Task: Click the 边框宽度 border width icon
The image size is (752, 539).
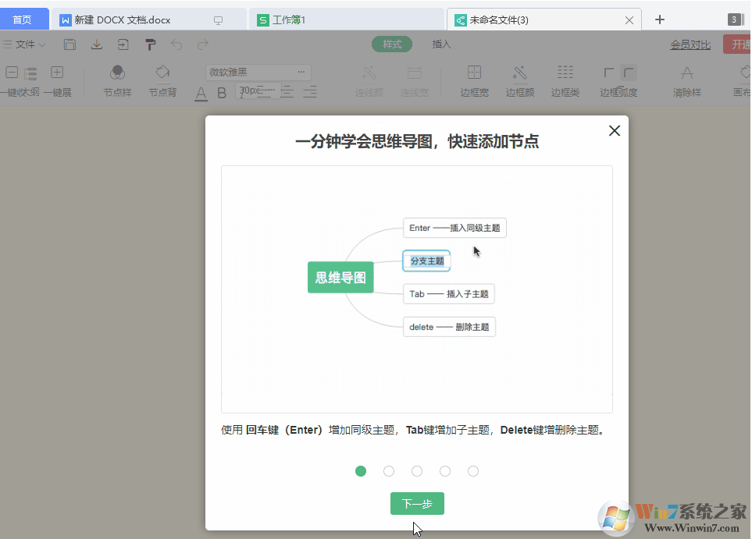Action: (x=474, y=81)
